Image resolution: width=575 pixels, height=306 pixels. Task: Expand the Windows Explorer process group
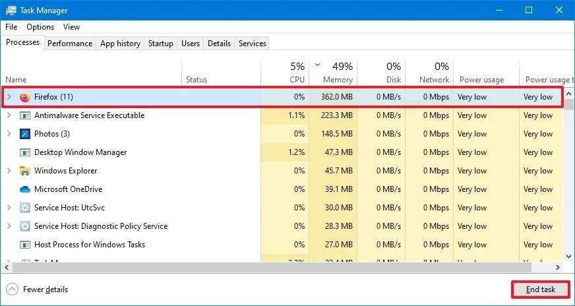coord(9,171)
